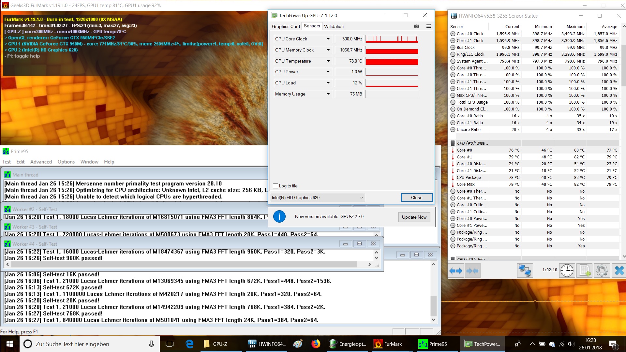
Task: Click the blue X icon in HWiNFO
Action: coord(619,271)
